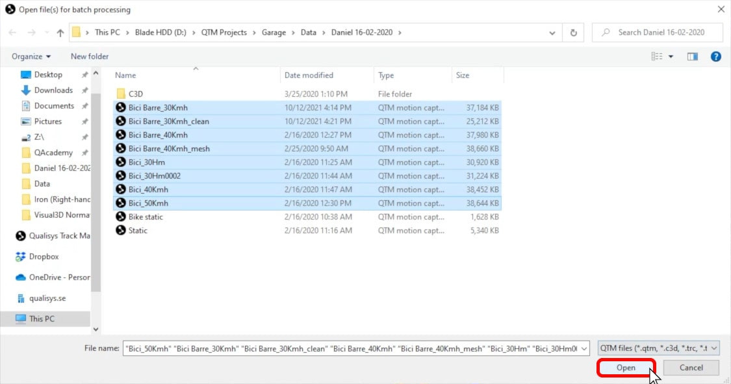The image size is (731, 384).
Task: Change view layout icon
Action: click(x=657, y=57)
